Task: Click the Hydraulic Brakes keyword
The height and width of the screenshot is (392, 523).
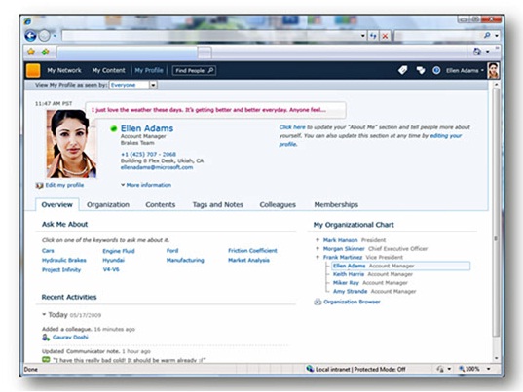Action: [x=63, y=260]
